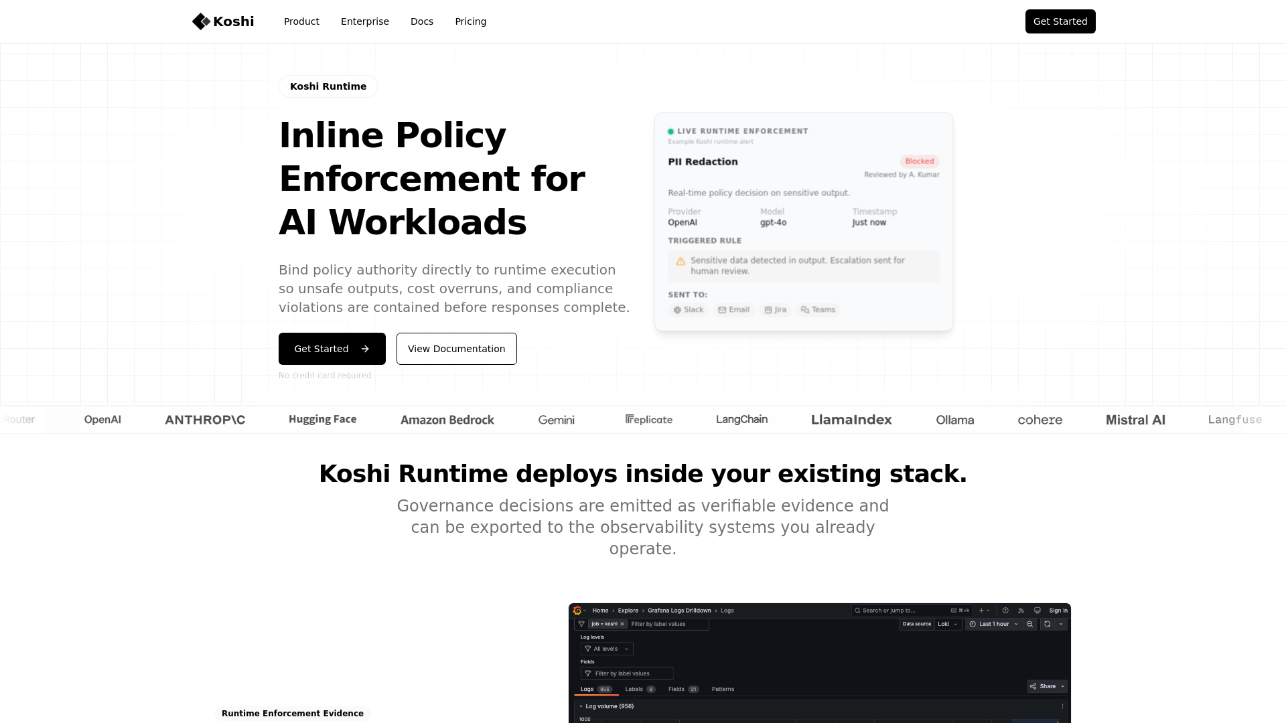
Task: Click the Koshi Runtime pill badge
Action: [x=328, y=86]
